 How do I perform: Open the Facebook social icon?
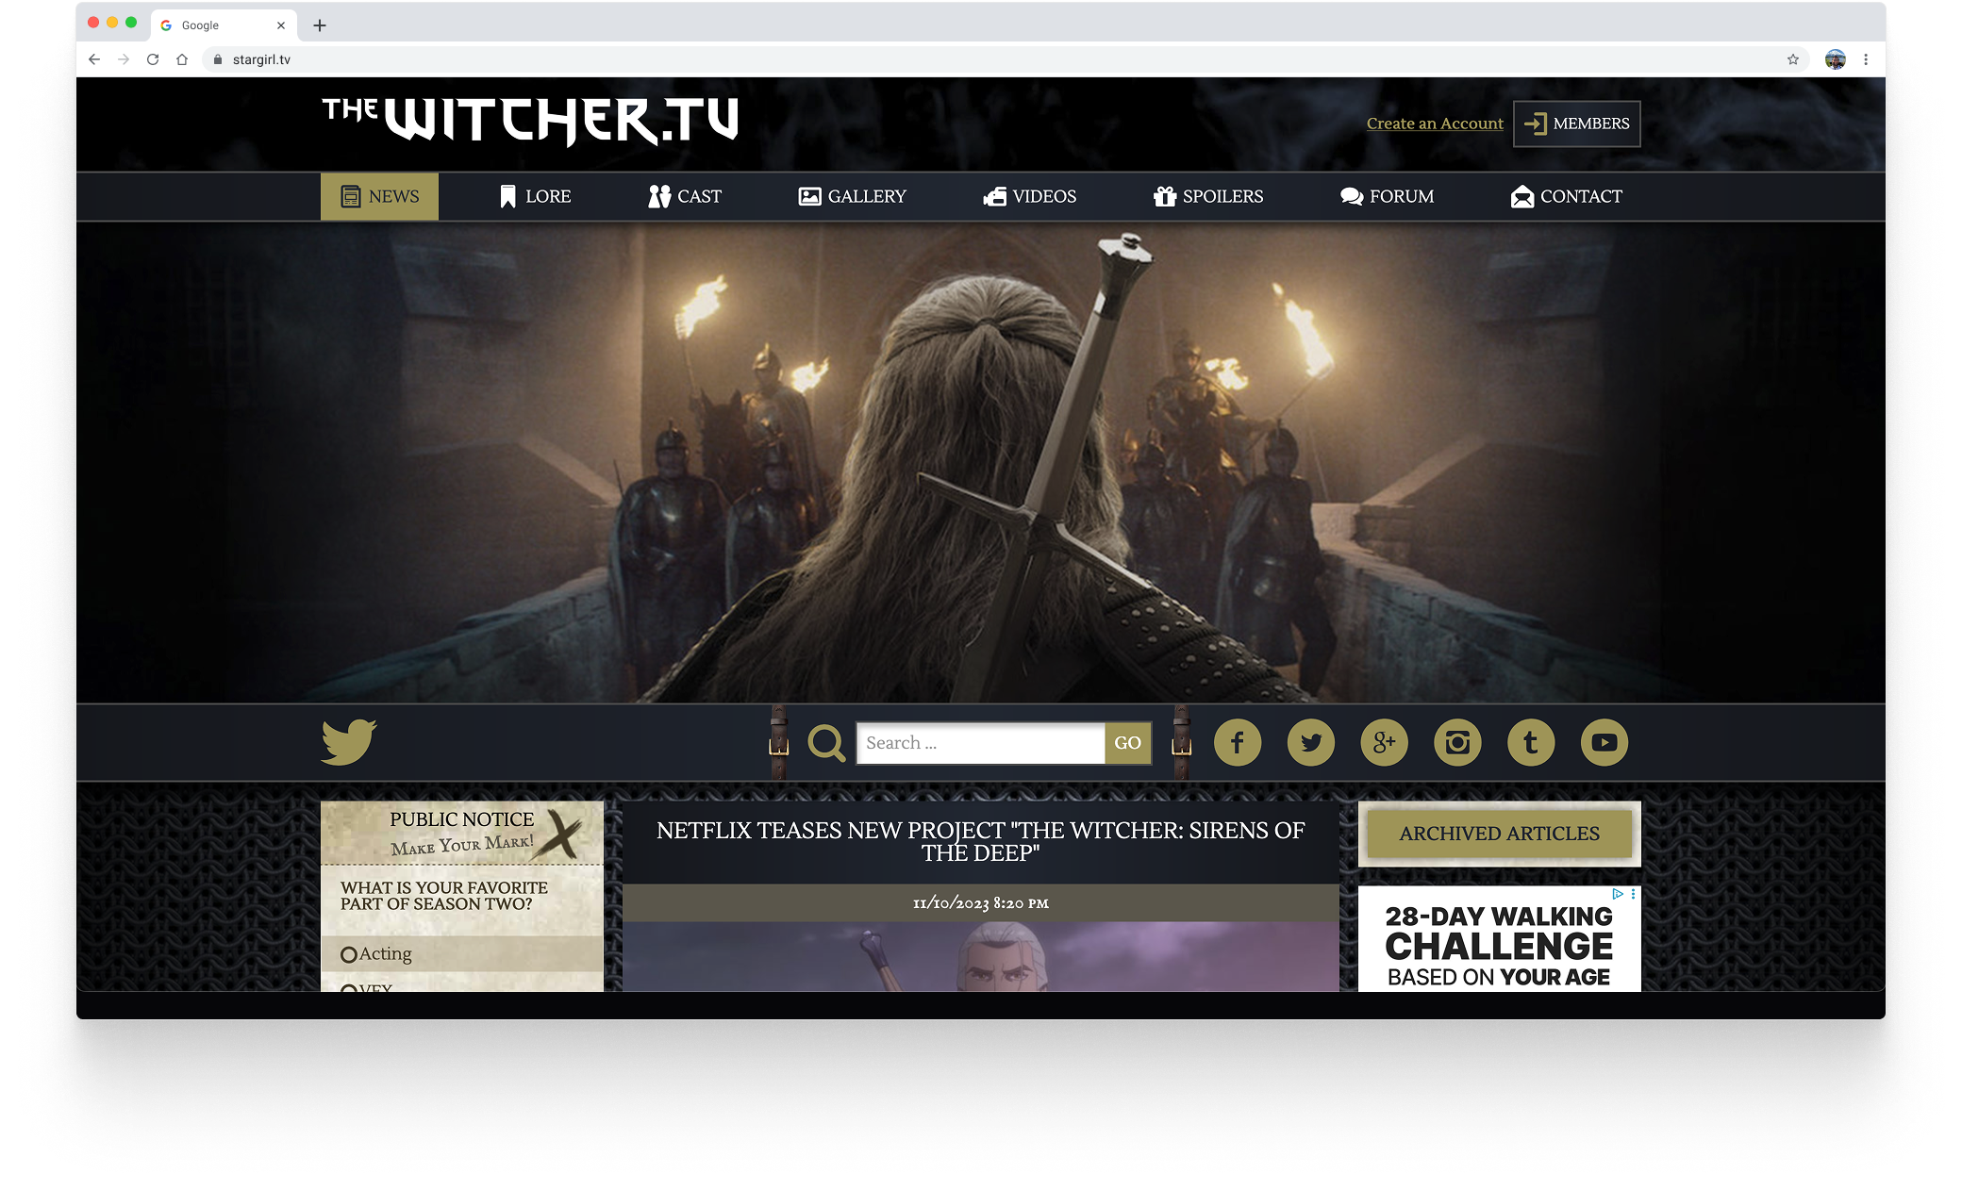pos(1237,742)
